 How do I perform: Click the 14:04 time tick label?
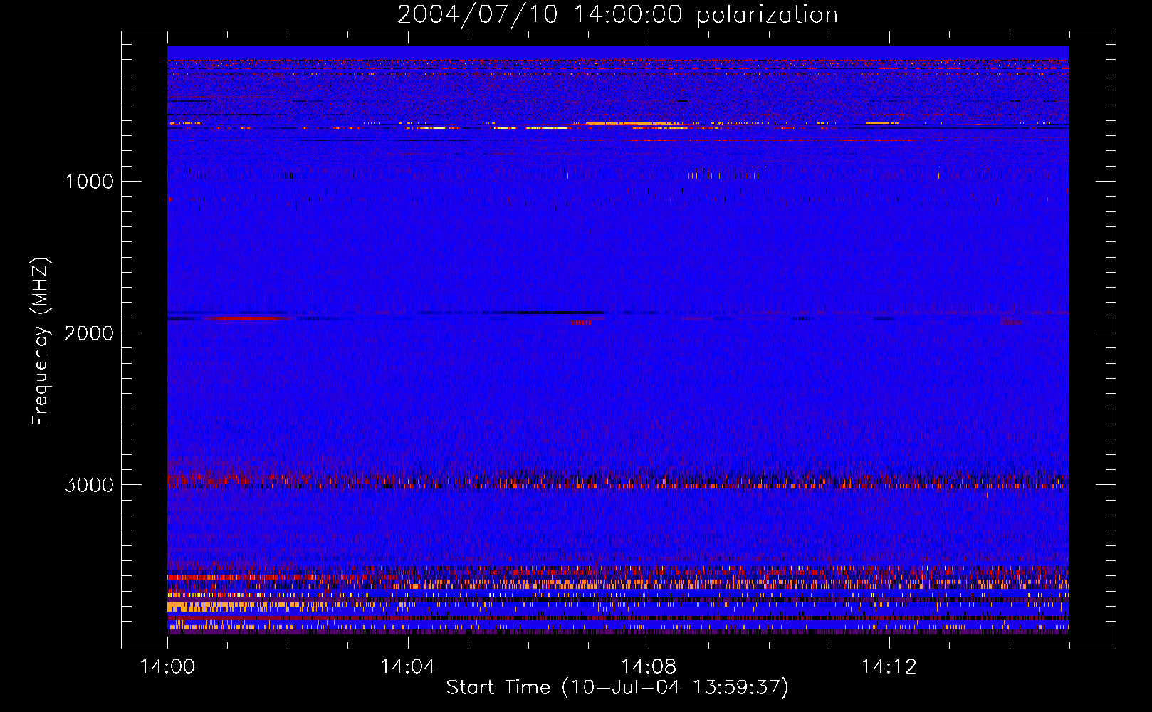[x=408, y=667]
